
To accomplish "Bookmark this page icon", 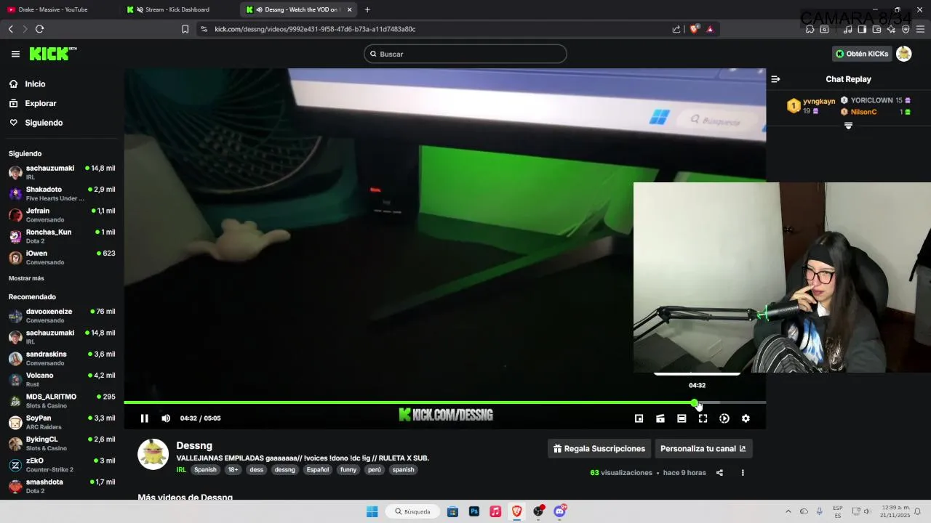I will click(185, 29).
